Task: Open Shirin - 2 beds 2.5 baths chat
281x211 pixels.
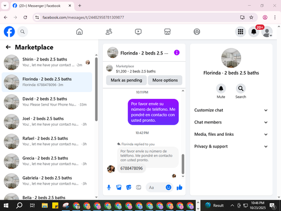Action: point(47,62)
